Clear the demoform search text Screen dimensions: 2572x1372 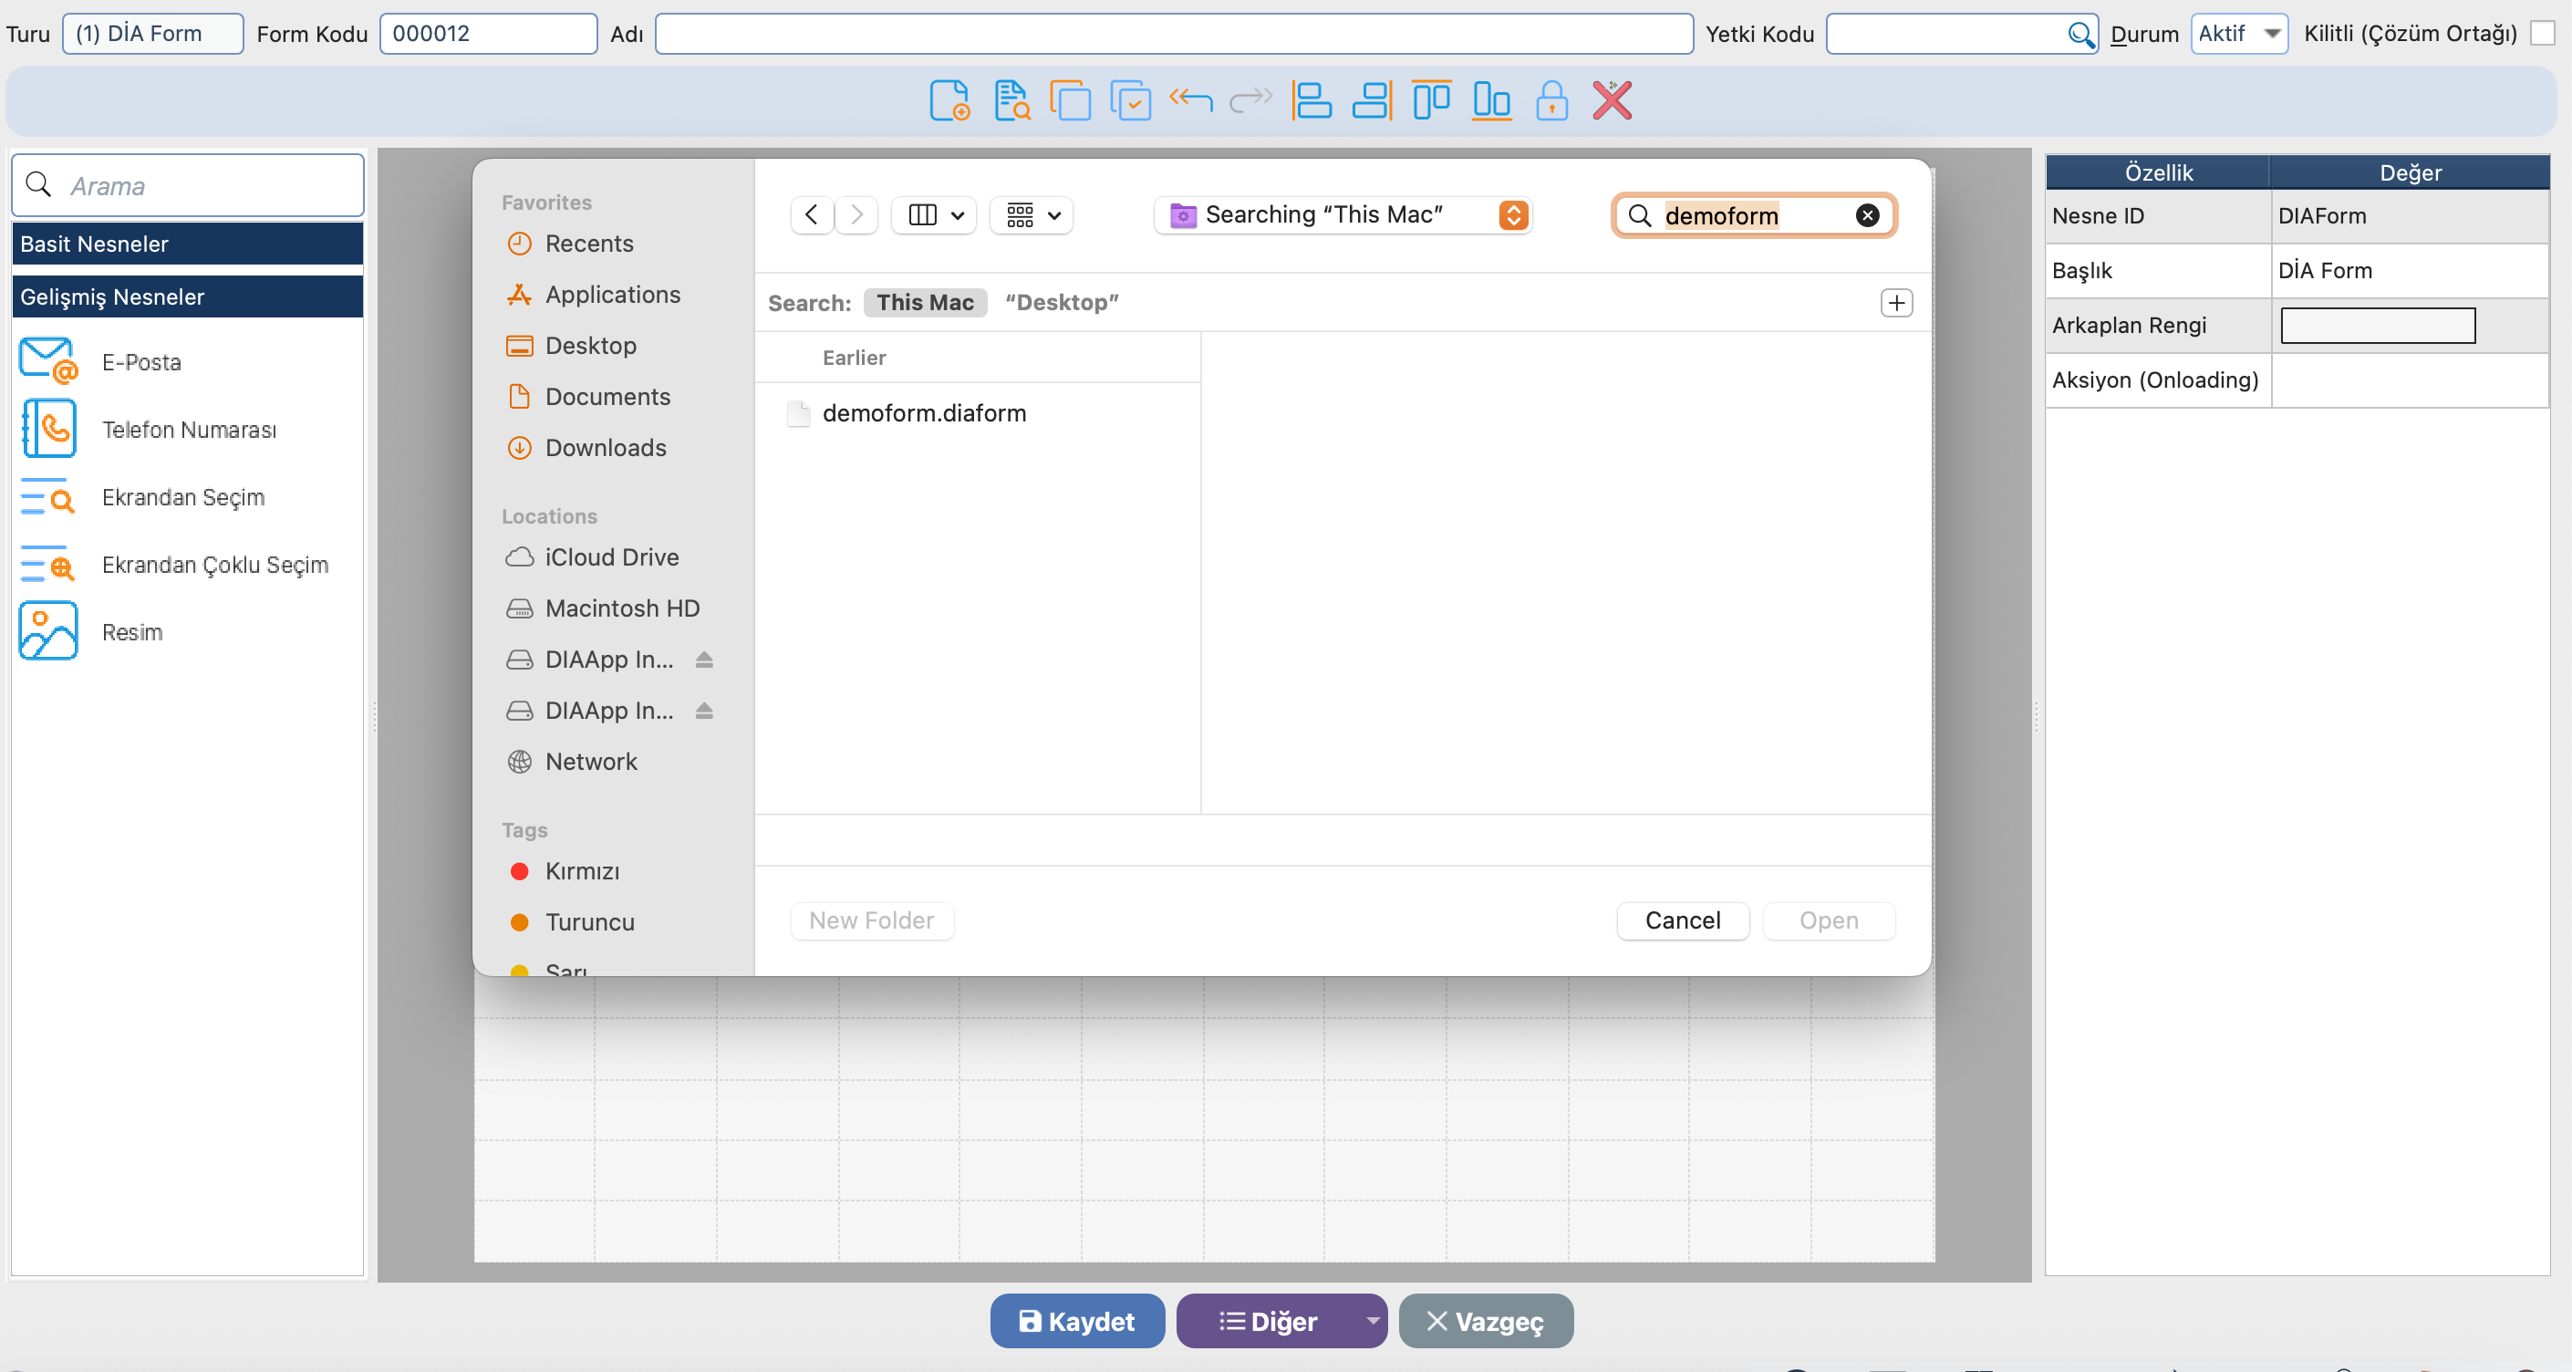tap(1867, 215)
